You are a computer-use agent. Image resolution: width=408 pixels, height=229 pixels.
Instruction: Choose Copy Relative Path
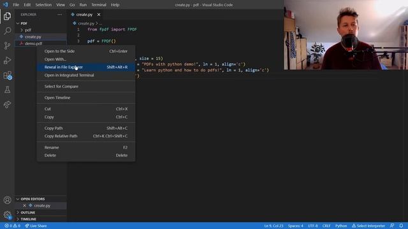pos(86,135)
